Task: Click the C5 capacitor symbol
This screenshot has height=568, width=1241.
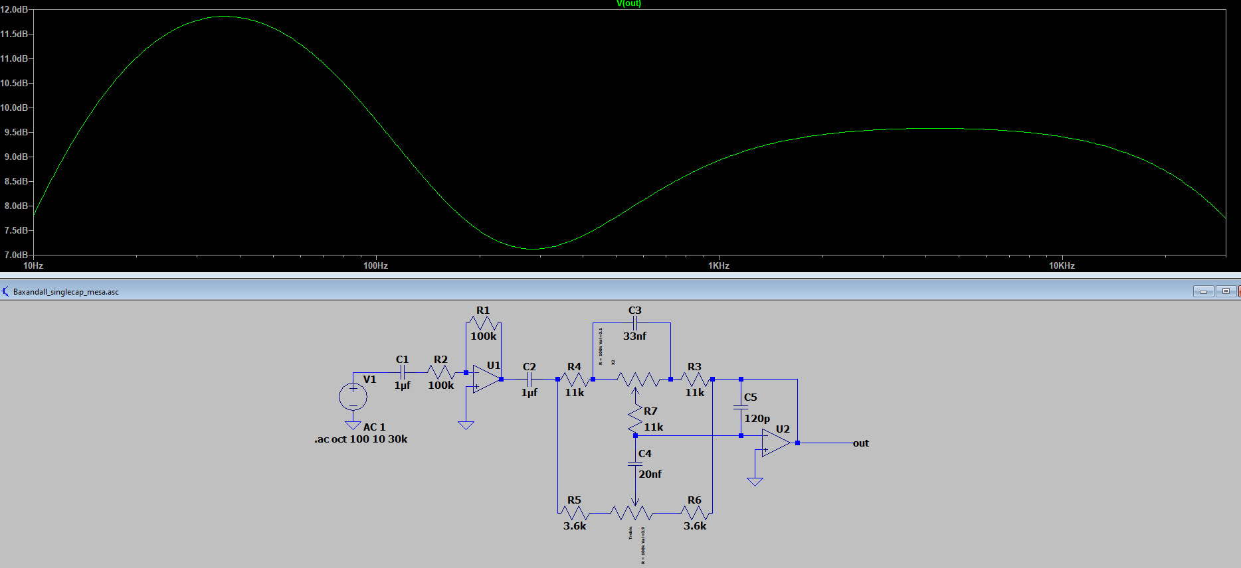Action: tap(741, 407)
